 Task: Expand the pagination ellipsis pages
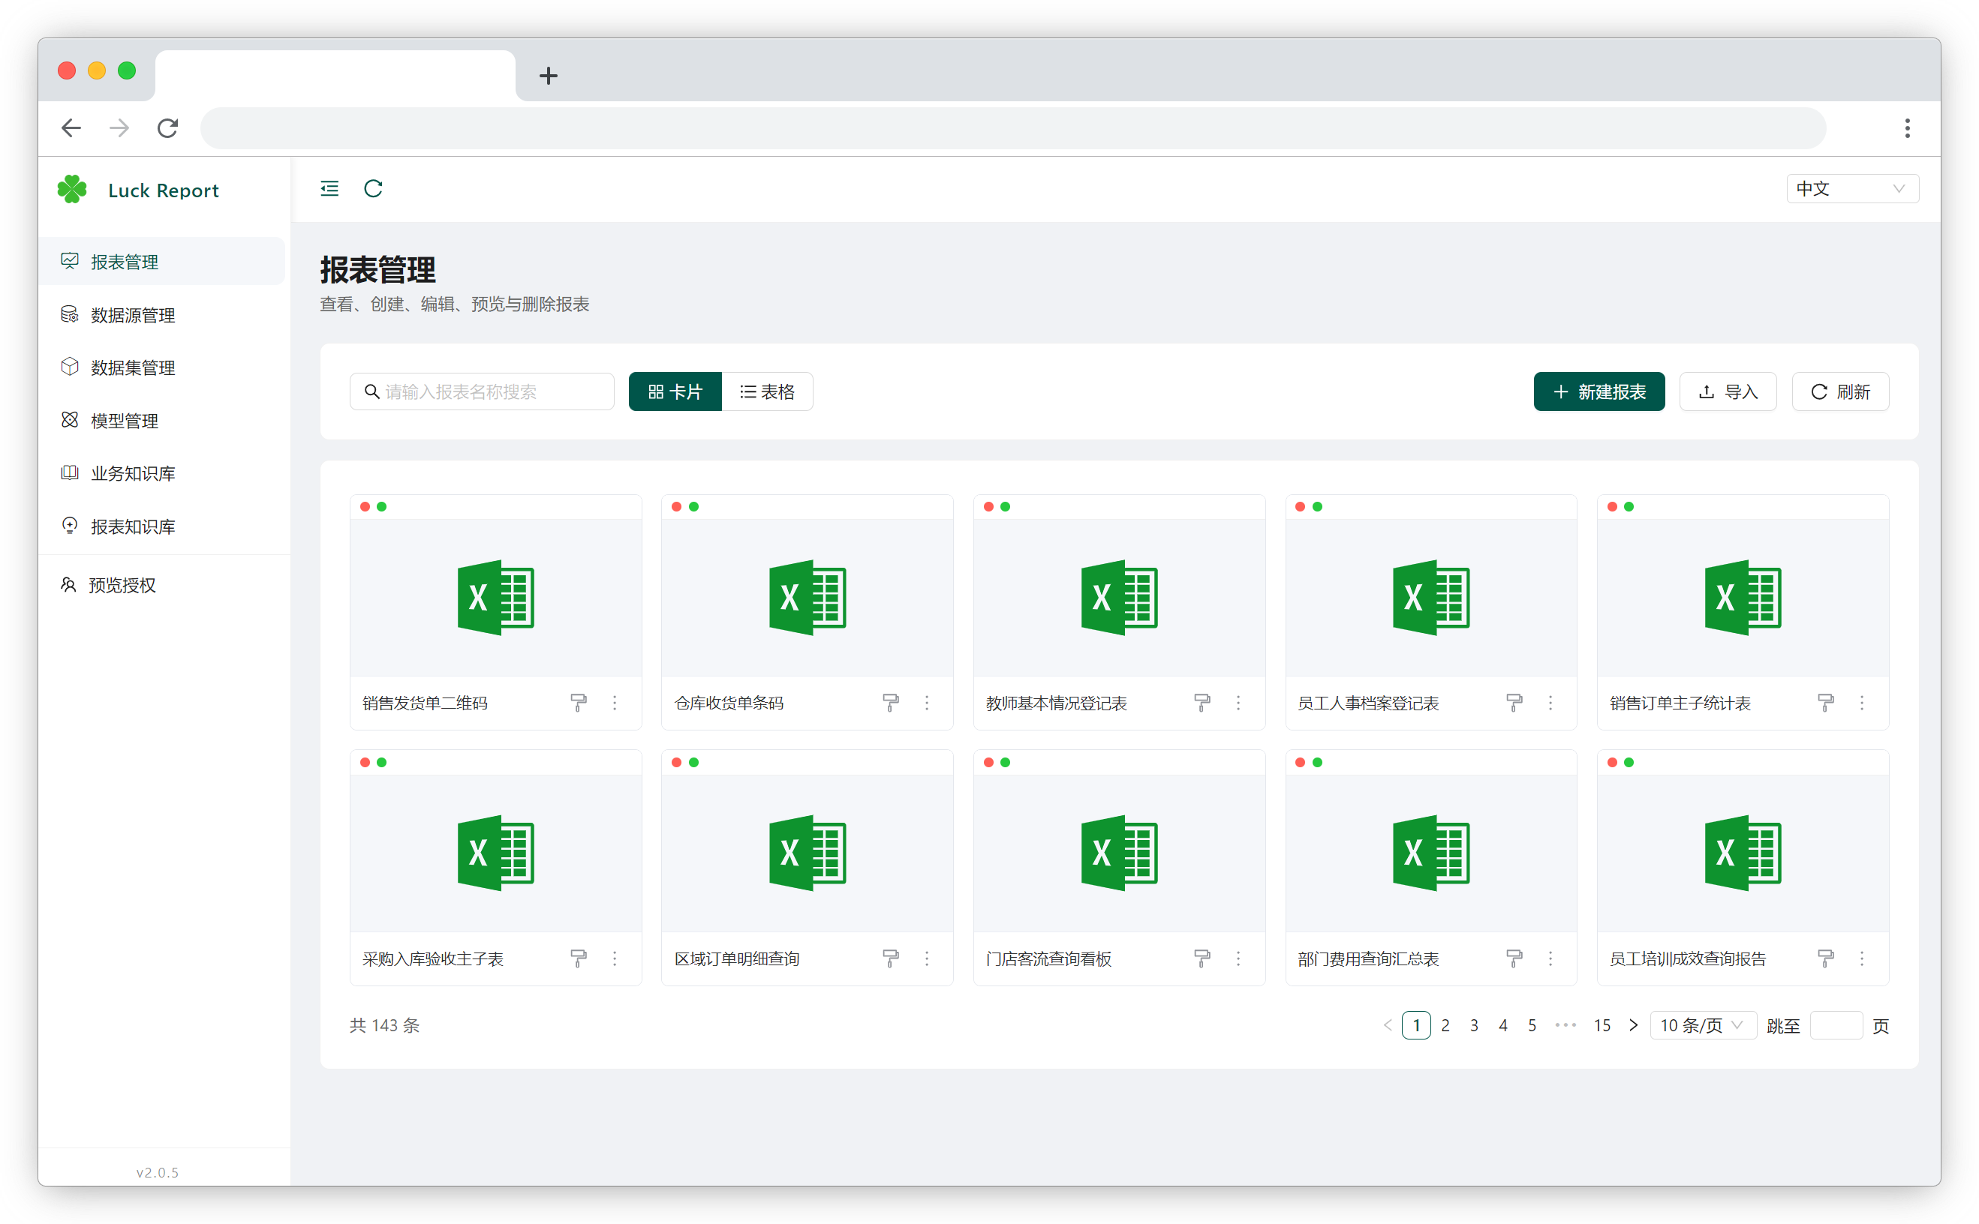coord(1565,1026)
